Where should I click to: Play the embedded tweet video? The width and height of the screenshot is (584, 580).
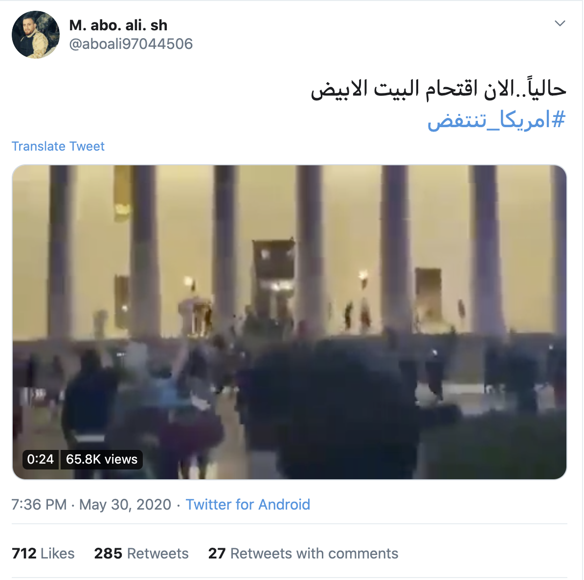pos(290,322)
